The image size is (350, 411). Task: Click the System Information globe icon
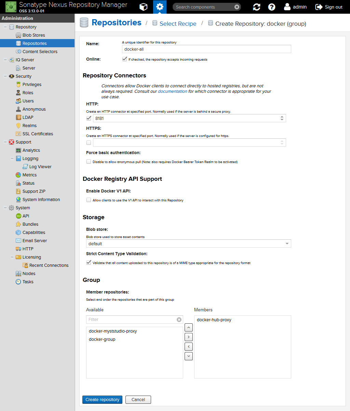[x=18, y=200]
